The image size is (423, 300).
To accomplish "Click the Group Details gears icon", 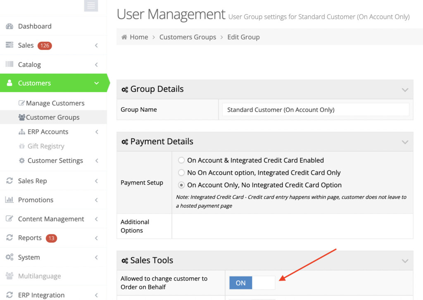I will tap(125, 90).
